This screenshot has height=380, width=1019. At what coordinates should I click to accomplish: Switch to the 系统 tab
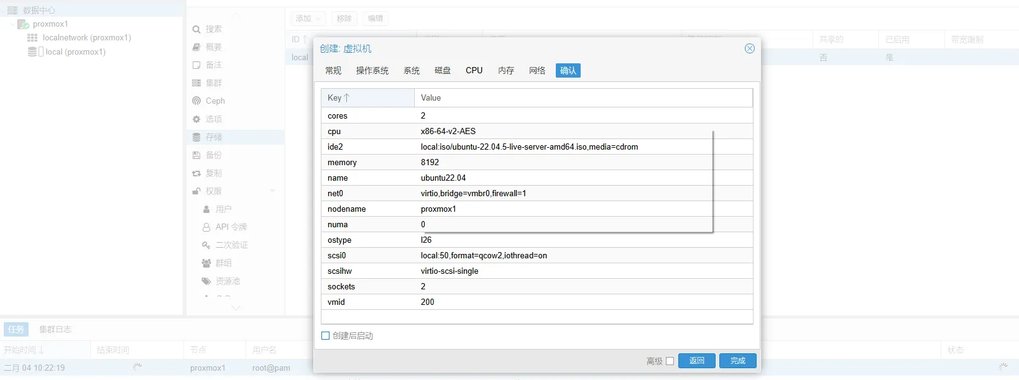pyautogui.click(x=412, y=71)
